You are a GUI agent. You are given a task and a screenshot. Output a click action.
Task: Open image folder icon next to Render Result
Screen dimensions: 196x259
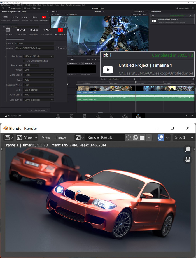point(142,137)
